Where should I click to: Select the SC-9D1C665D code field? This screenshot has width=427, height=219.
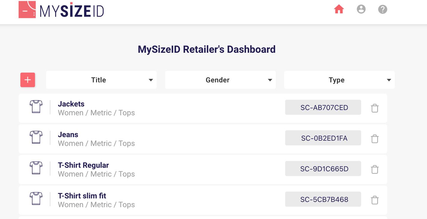click(x=323, y=169)
